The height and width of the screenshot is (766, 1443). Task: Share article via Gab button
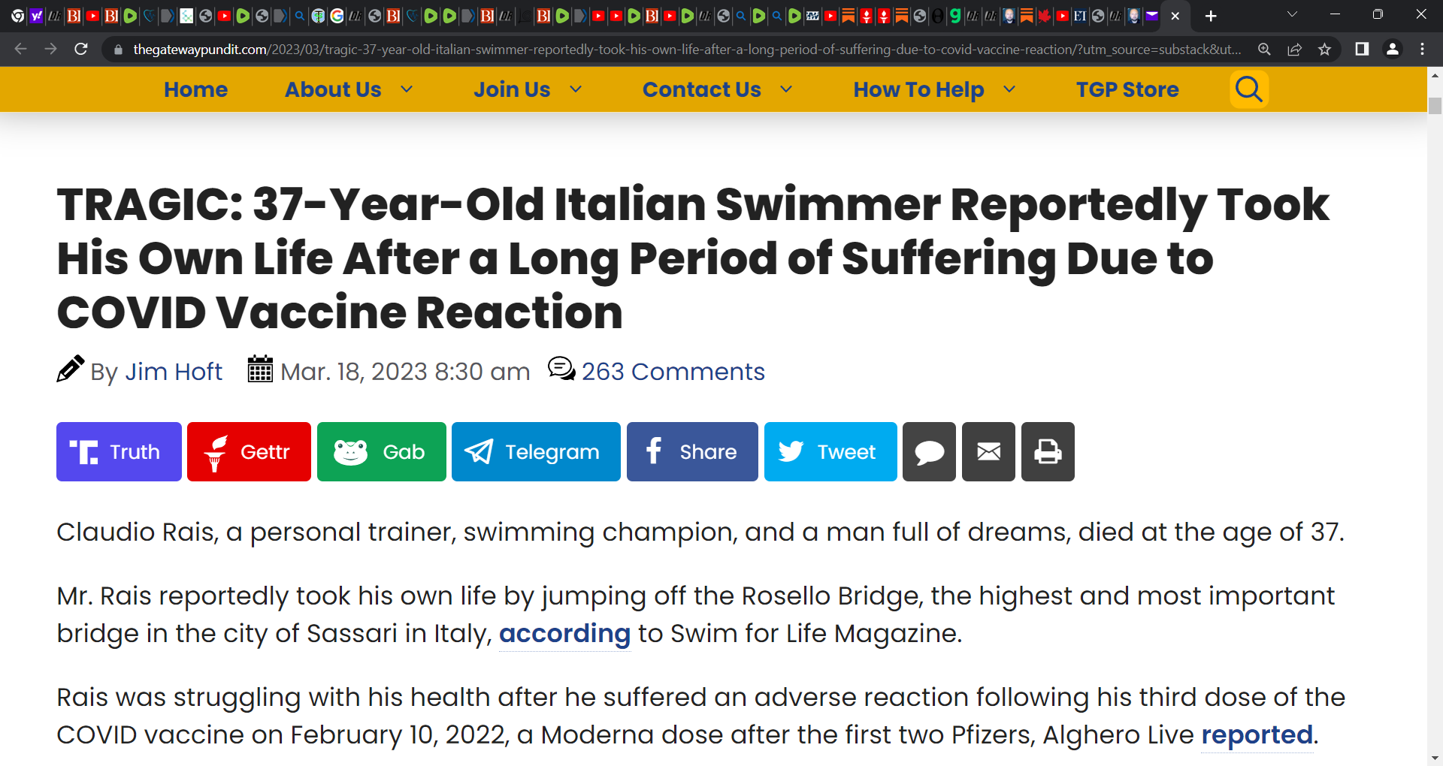(382, 451)
